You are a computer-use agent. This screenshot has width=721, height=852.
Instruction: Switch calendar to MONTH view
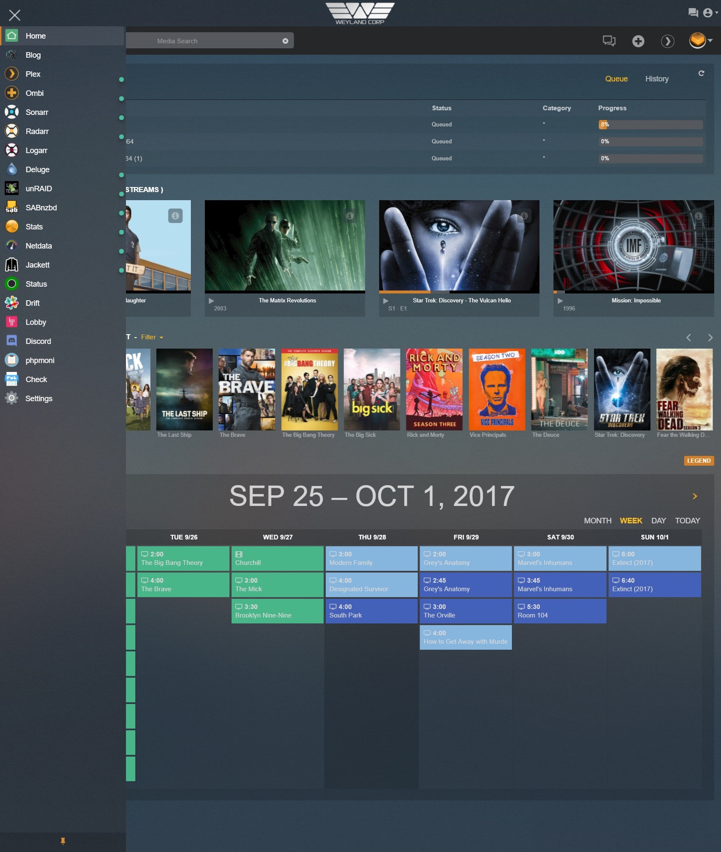[x=598, y=521]
